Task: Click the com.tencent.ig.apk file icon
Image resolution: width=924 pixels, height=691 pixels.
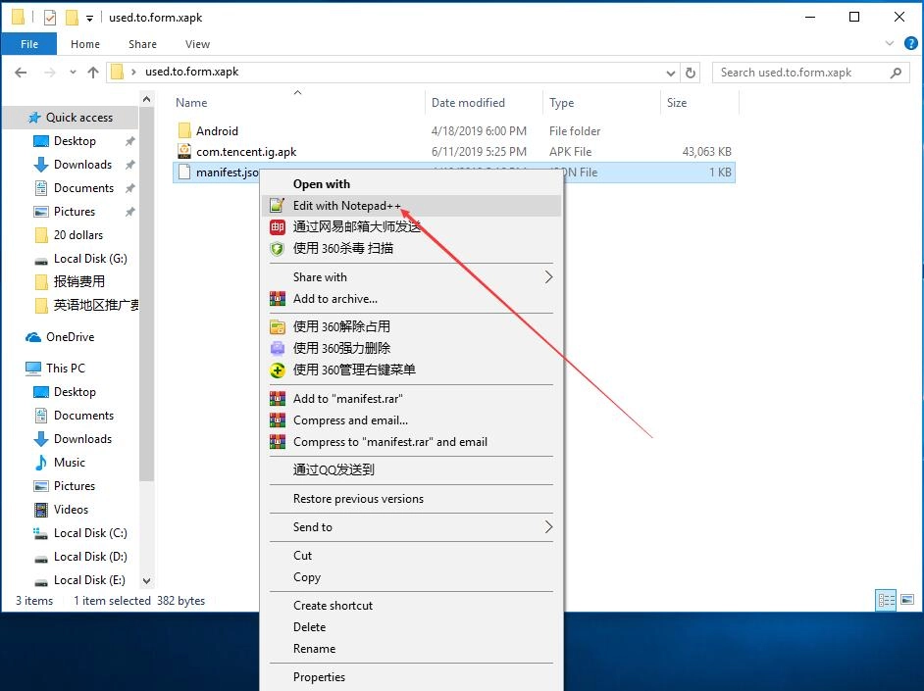Action: (183, 152)
